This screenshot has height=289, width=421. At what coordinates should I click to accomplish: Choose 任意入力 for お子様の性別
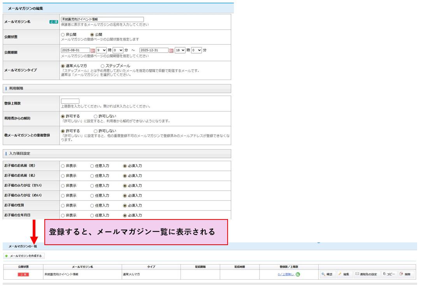coord(92,205)
